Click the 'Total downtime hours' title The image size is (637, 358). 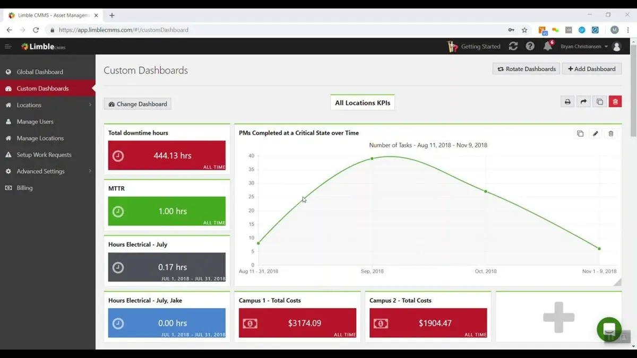[138, 133]
